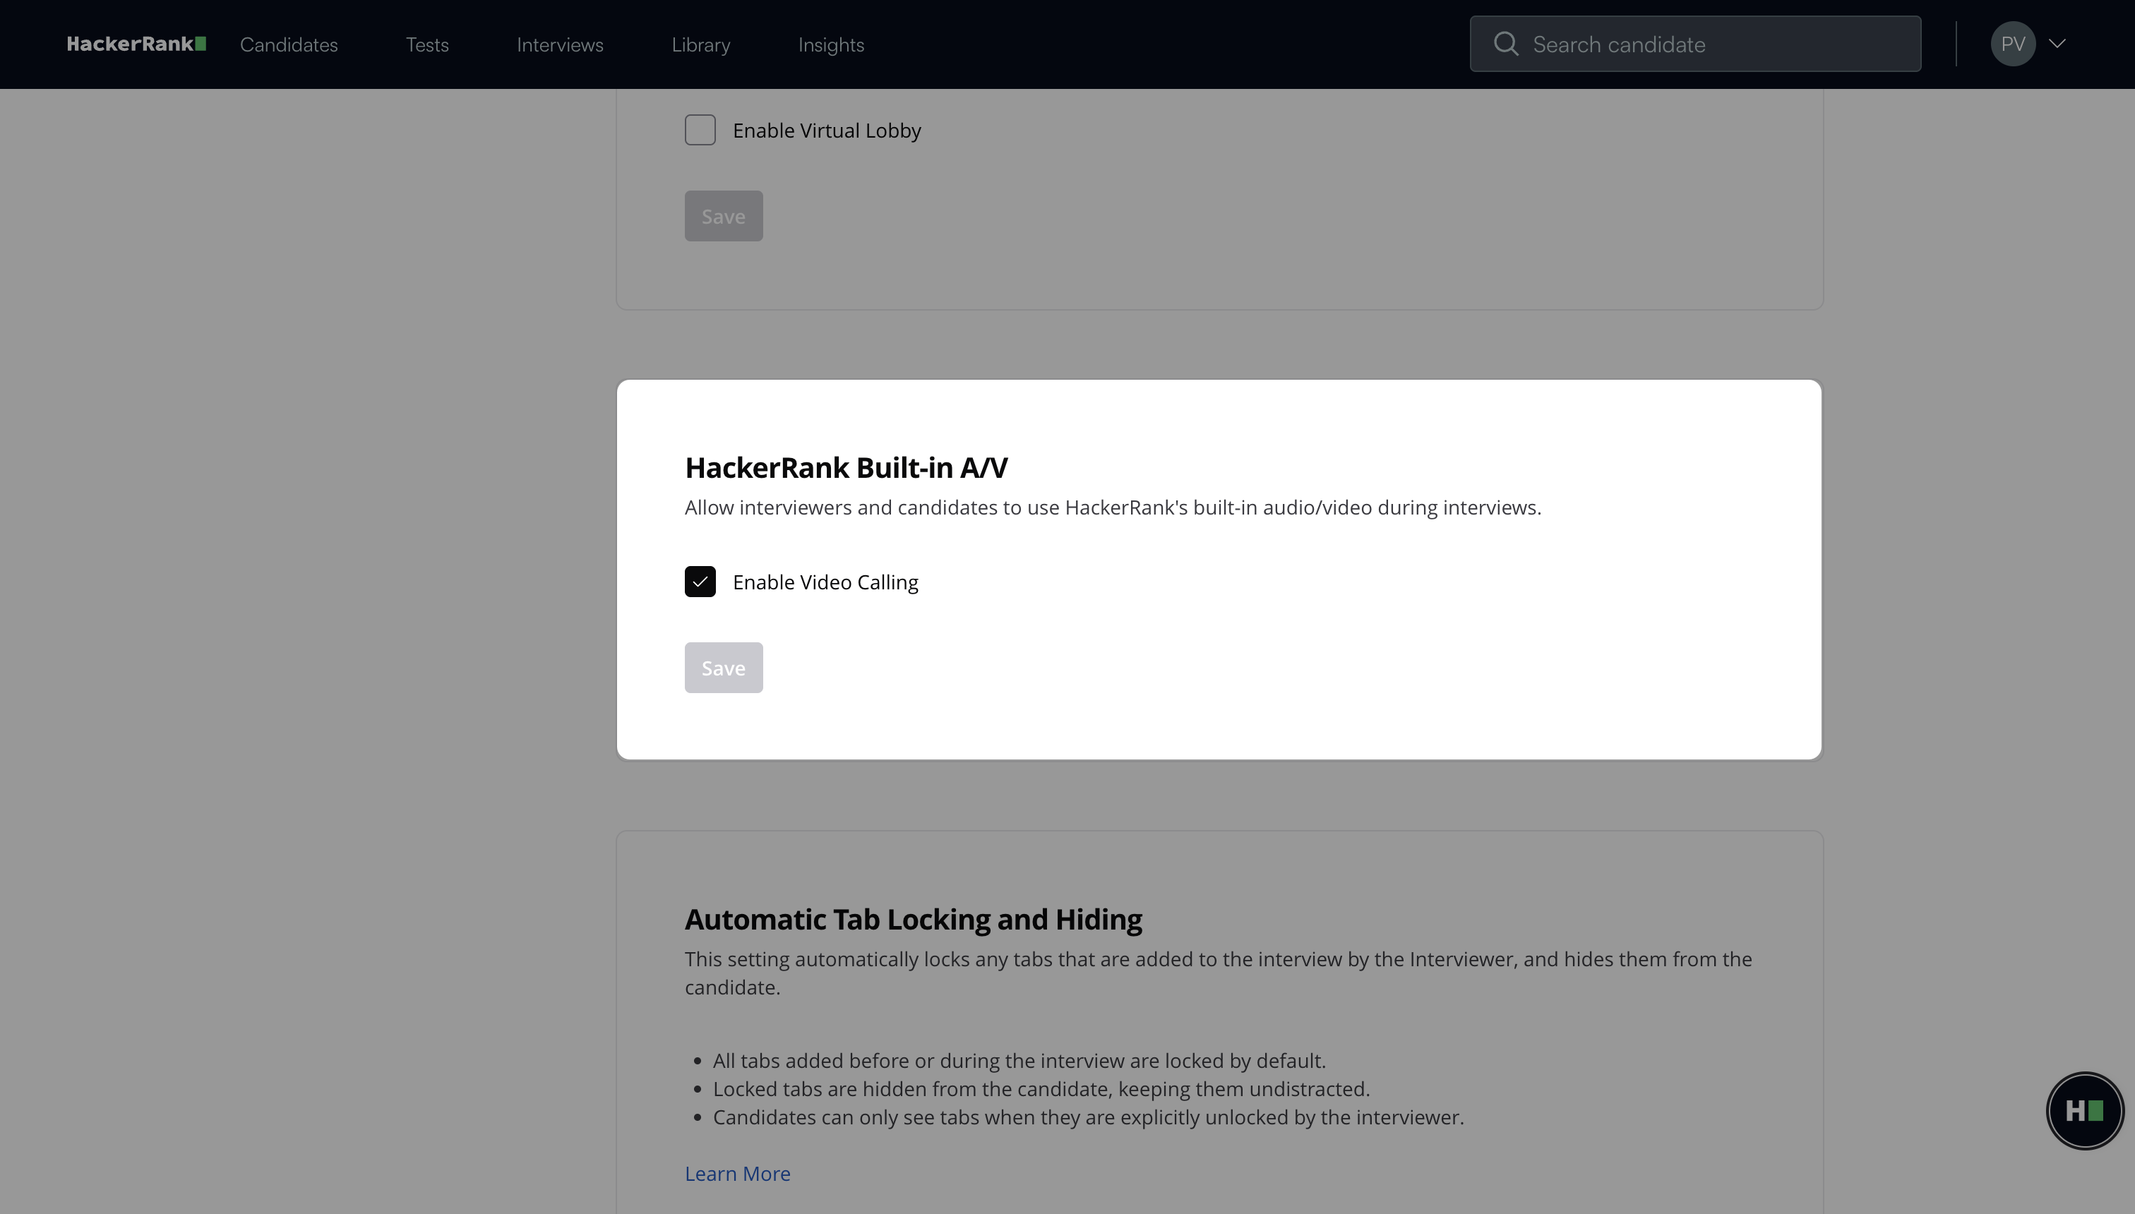Viewport: 2135px width, 1214px height.
Task: Click the PV user avatar
Action: coord(2012,44)
